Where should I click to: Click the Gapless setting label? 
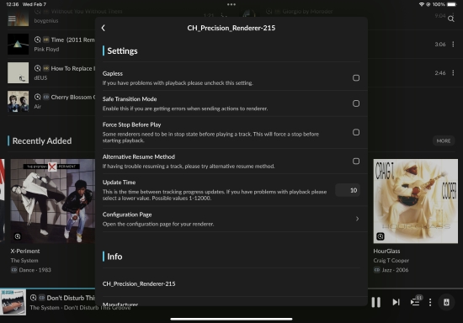(113, 73)
